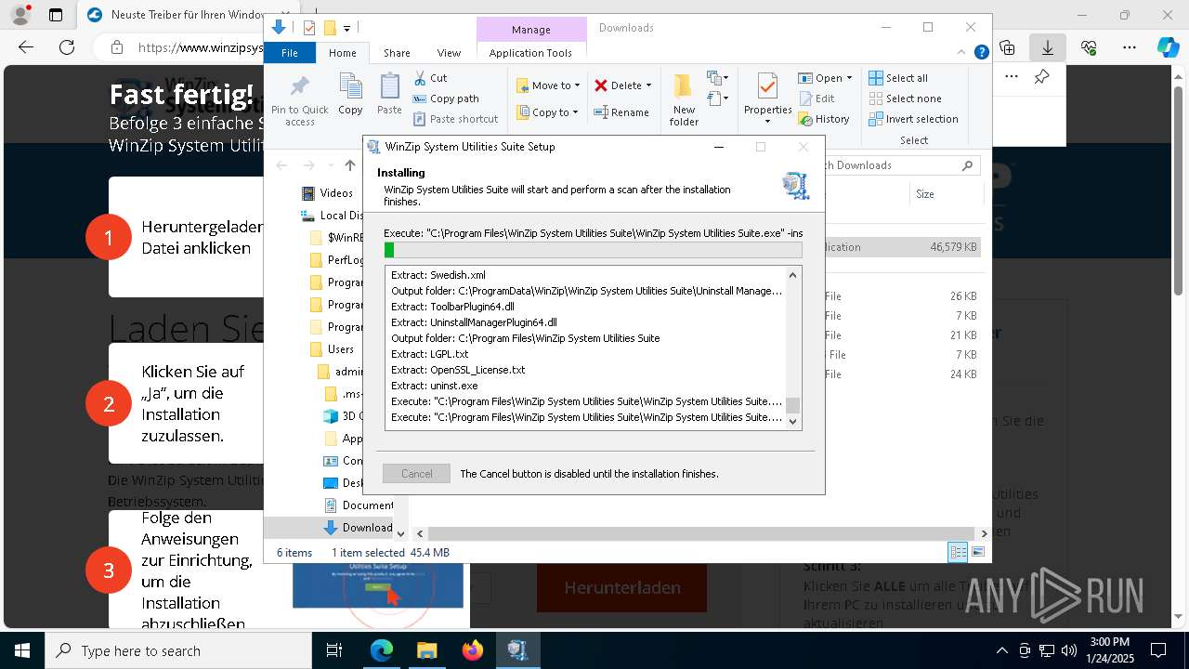Open Firefox from the taskbar
Image resolution: width=1189 pixels, height=669 pixels.
coord(473,650)
